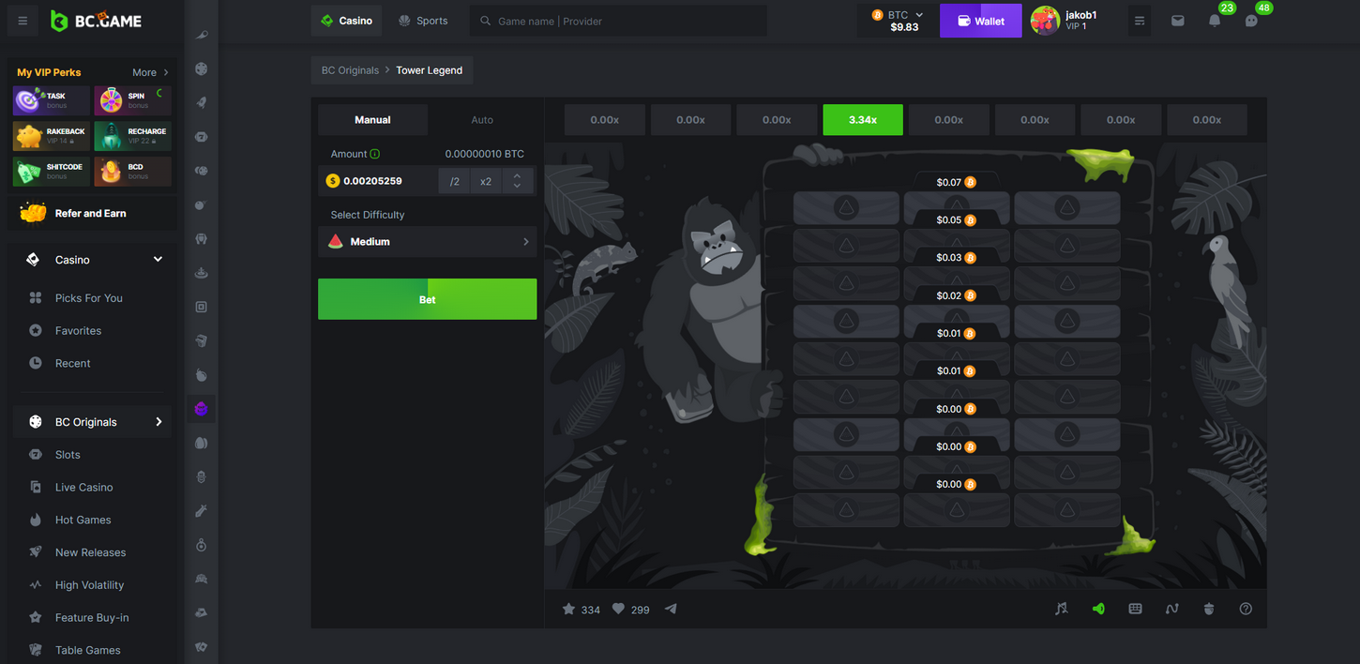Place a wager with the Bet button
Screen dimensions: 1360x664
(x=427, y=298)
